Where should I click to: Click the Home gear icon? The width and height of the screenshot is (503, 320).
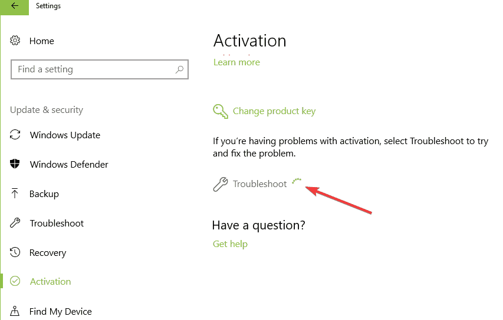pos(15,41)
